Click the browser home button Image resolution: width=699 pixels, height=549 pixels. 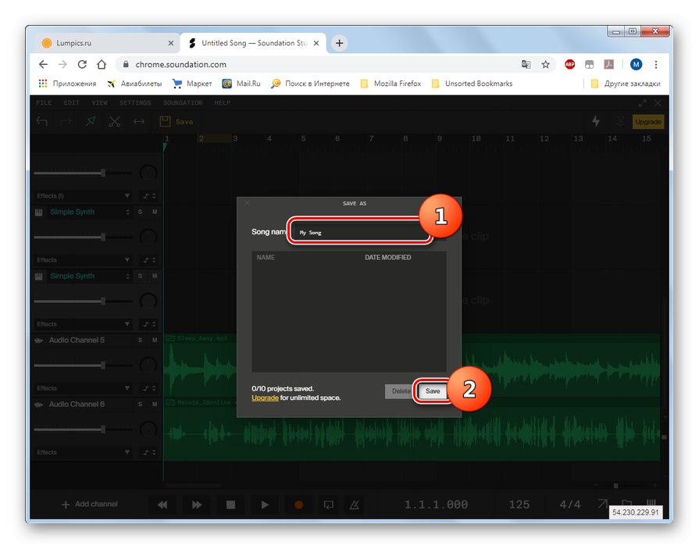102,65
